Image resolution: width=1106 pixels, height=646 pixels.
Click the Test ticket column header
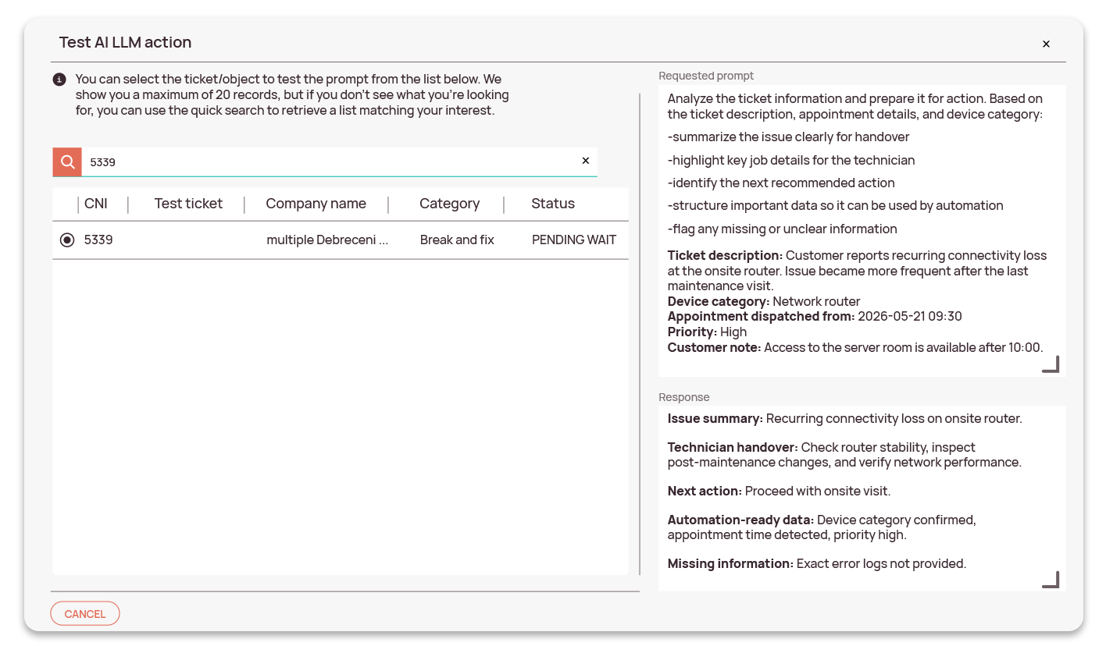[188, 204]
